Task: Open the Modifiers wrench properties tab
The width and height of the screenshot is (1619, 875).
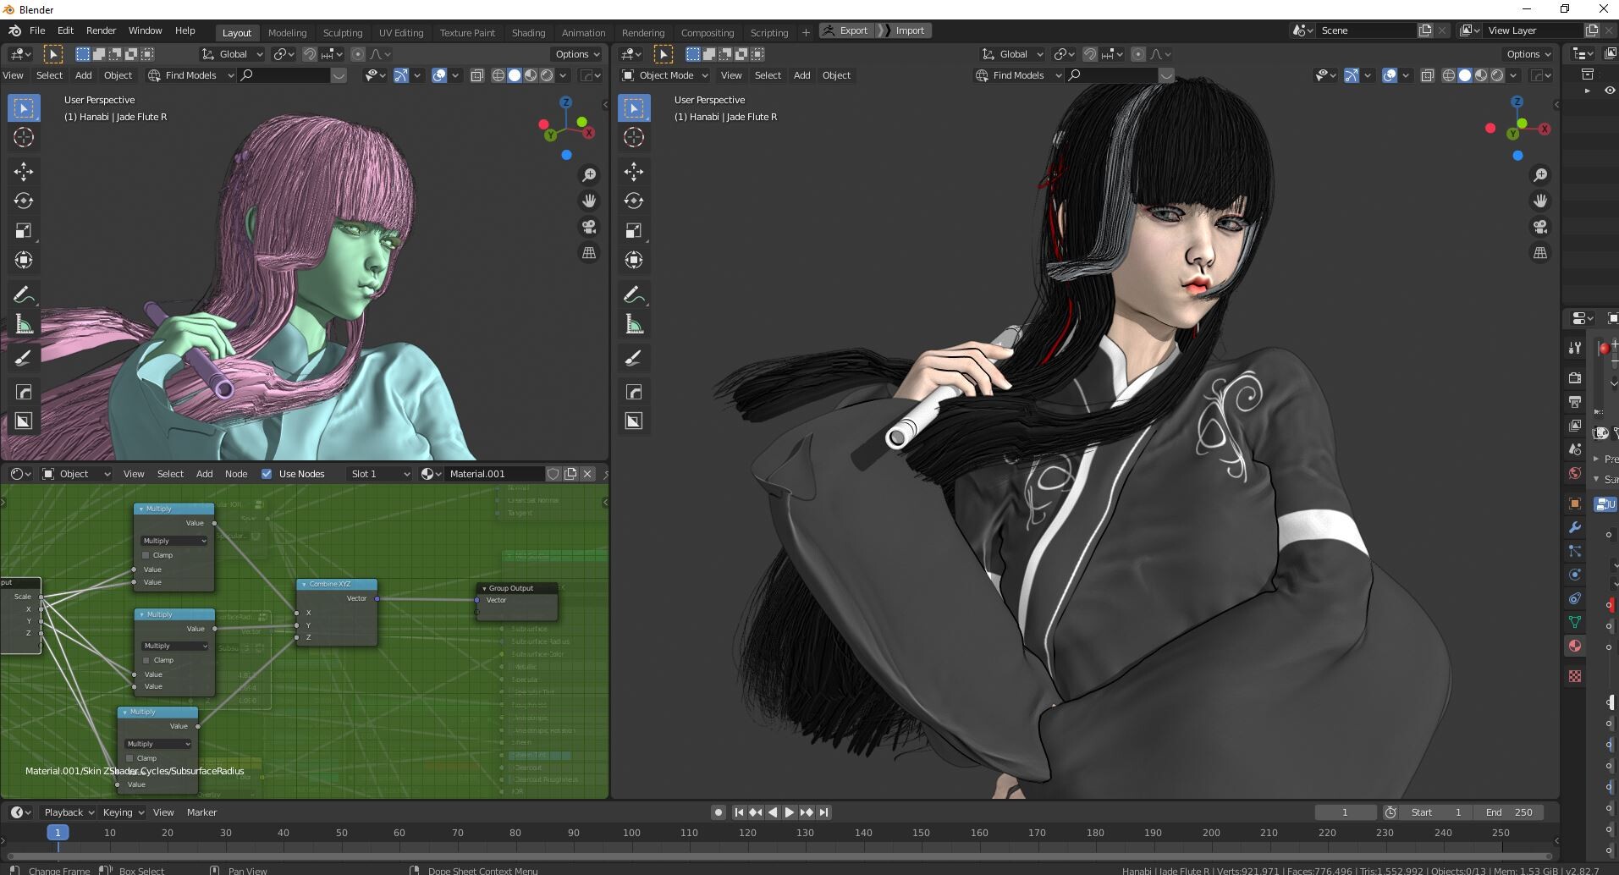Action: click(1575, 527)
